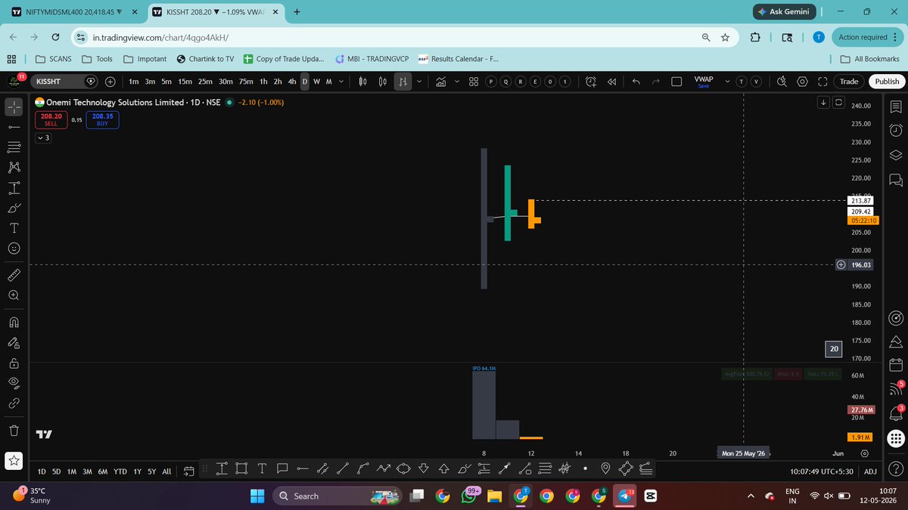This screenshot has width=908, height=510.
Task: Select the 4h timeframe
Action: 292,82
